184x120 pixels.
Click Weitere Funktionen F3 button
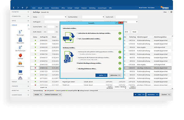(53, 95)
